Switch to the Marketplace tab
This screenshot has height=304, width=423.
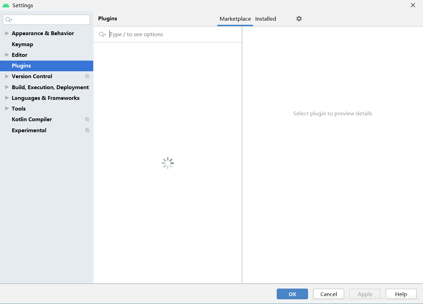tap(235, 19)
